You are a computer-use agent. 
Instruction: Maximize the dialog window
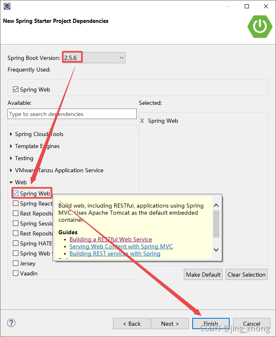(247, 6)
